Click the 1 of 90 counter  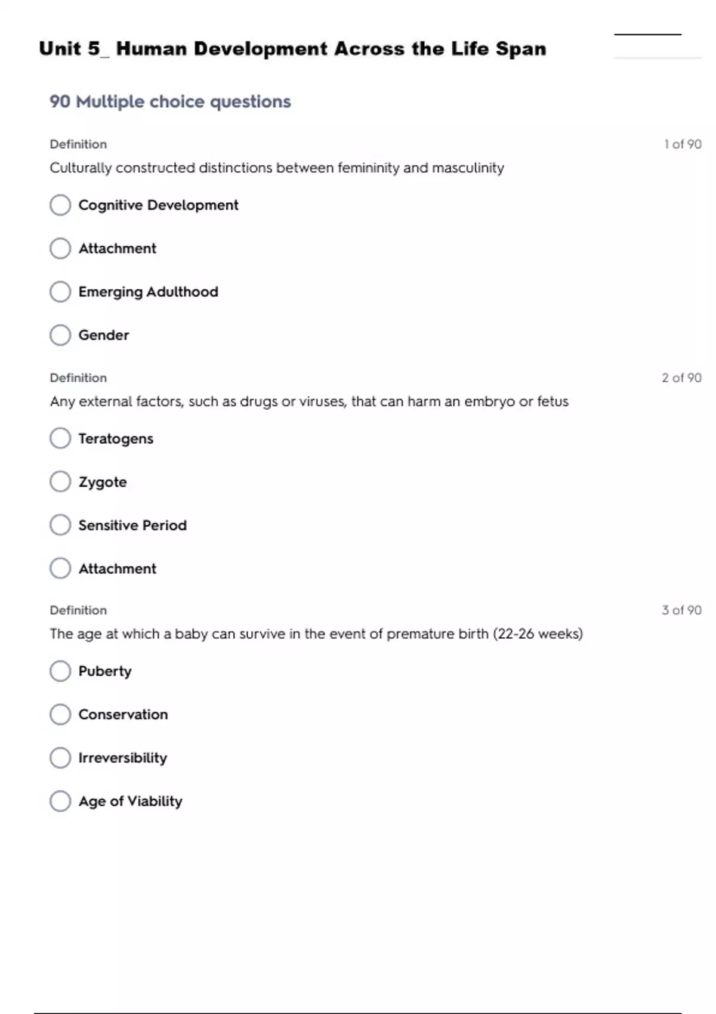tap(683, 144)
